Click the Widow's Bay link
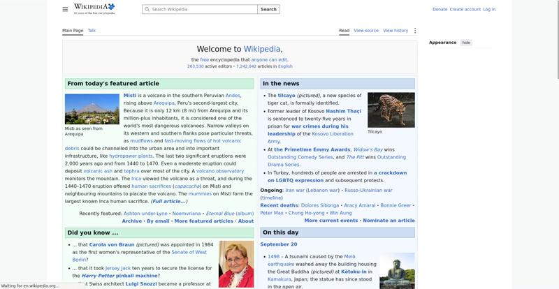Image resolution: width=559 pixels, height=289 pixels. (x=368, y=149)
